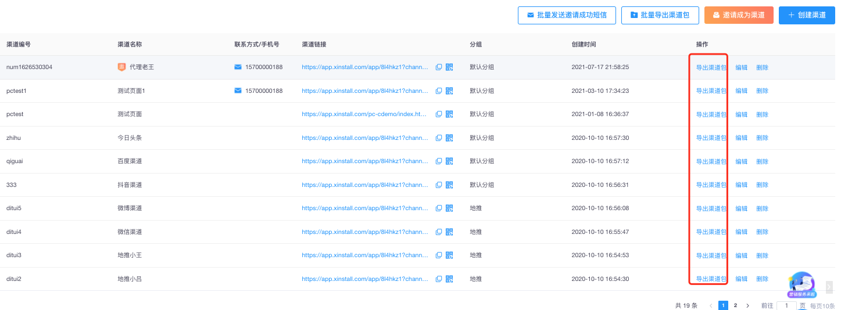841x310 pixels.
Task: Show QR code for ditui4 row
Action: click(x=449, y=232)
